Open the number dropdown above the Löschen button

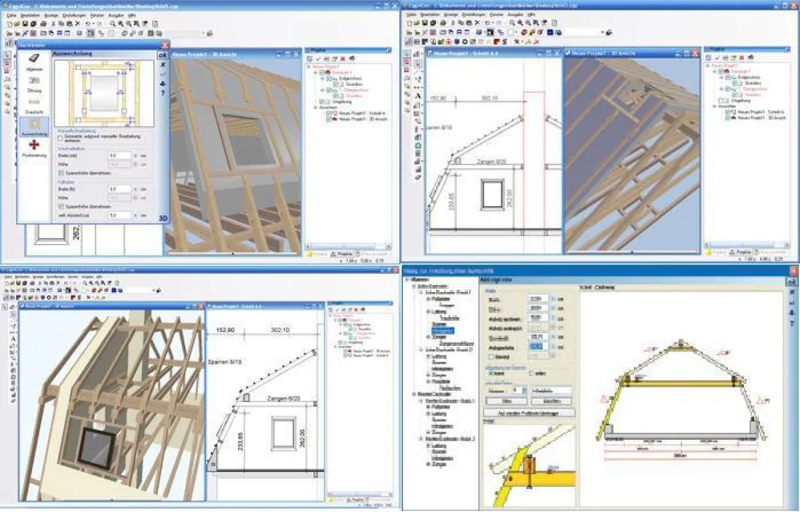tap(523, 390)
